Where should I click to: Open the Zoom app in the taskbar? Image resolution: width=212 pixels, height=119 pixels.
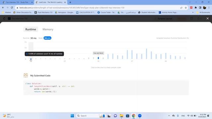point(140,116)
